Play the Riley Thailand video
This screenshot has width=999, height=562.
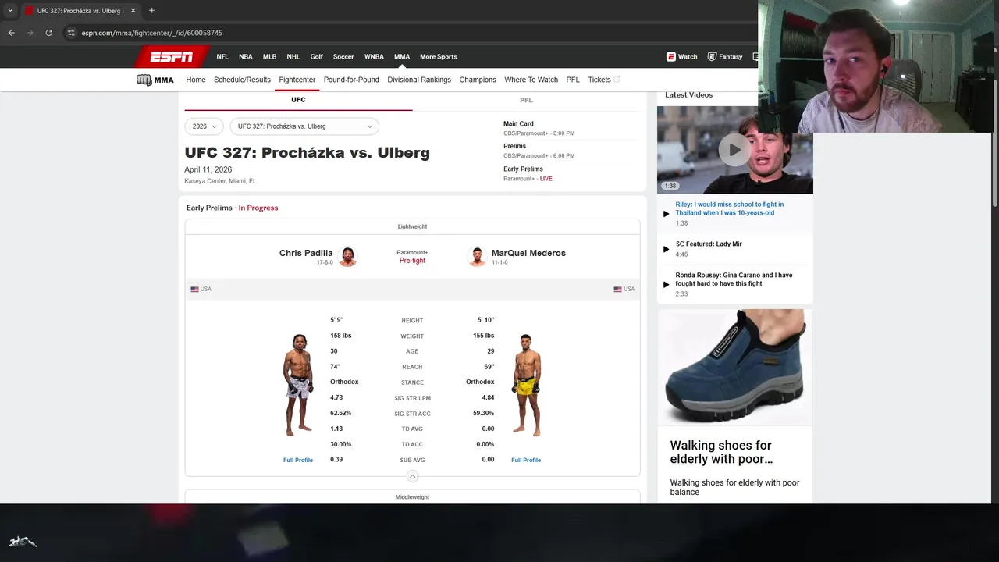pos(666,213)
